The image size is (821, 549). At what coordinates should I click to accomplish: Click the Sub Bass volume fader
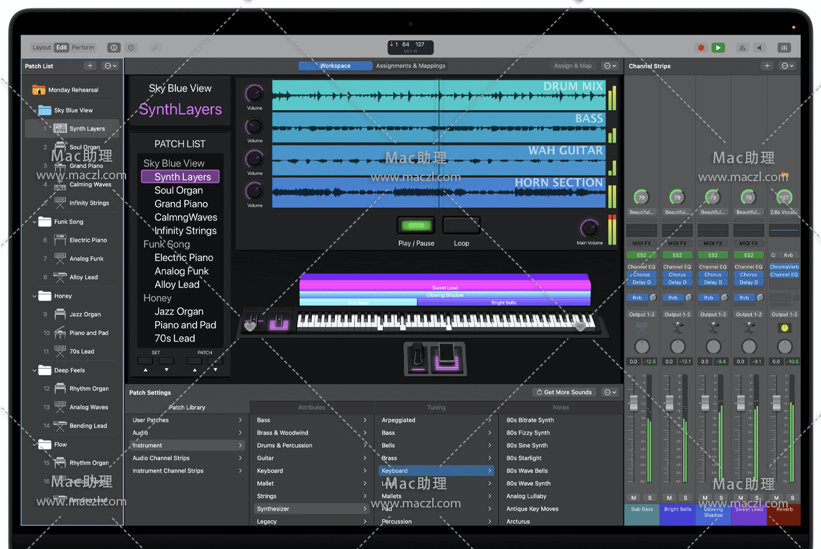click(634, 403)
